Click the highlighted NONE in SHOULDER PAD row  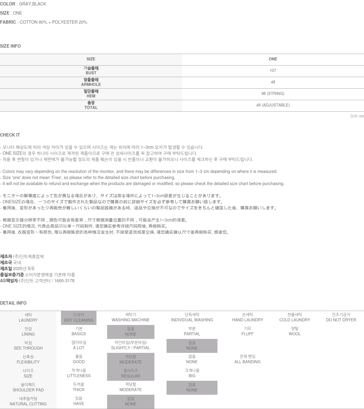coord(192,388)
